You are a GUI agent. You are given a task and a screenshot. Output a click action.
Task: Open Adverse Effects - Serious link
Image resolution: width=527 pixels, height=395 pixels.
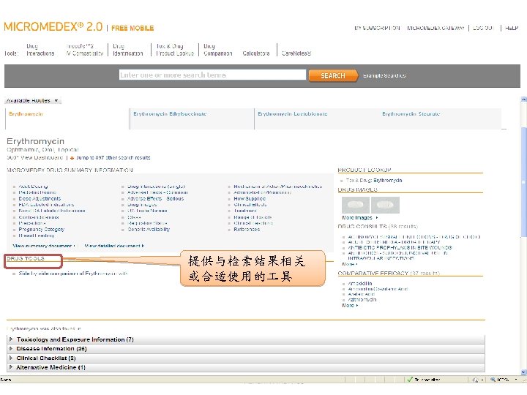156,198
